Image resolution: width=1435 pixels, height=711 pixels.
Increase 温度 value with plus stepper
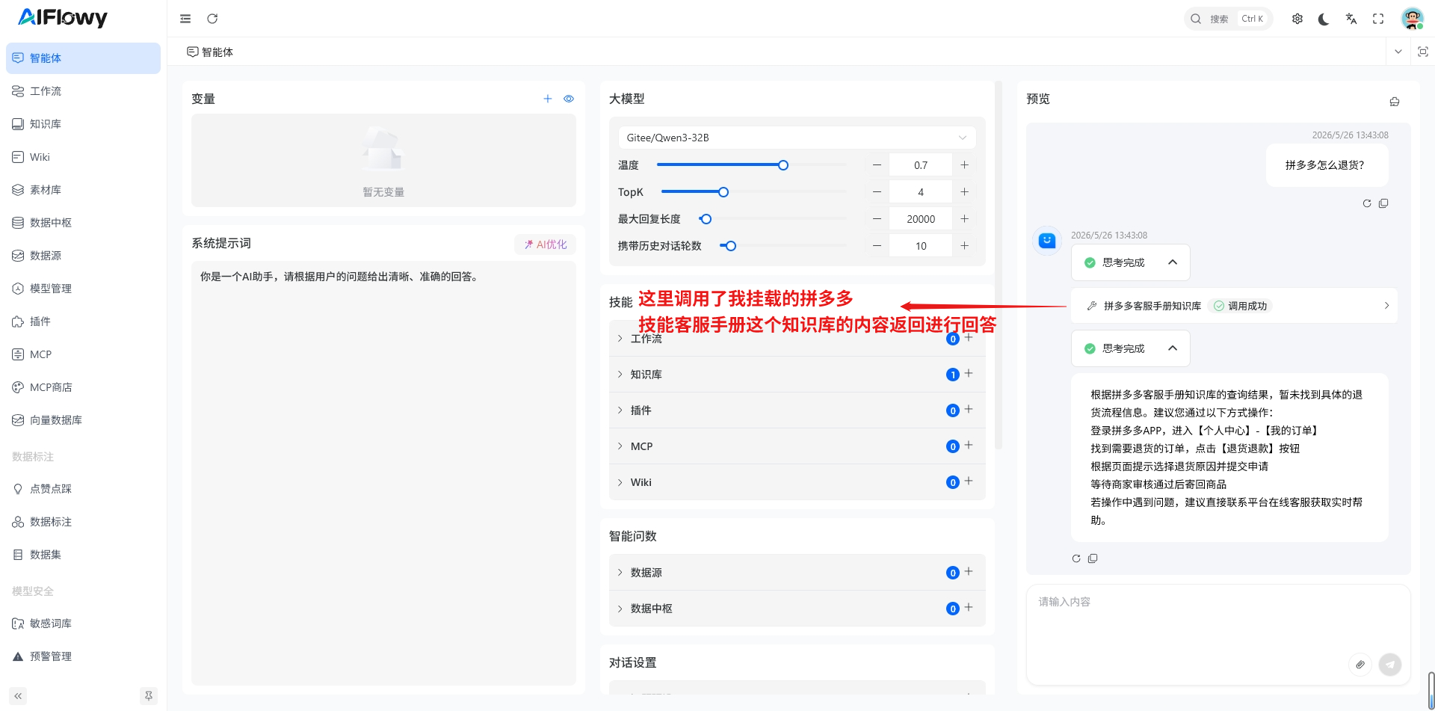964,165
